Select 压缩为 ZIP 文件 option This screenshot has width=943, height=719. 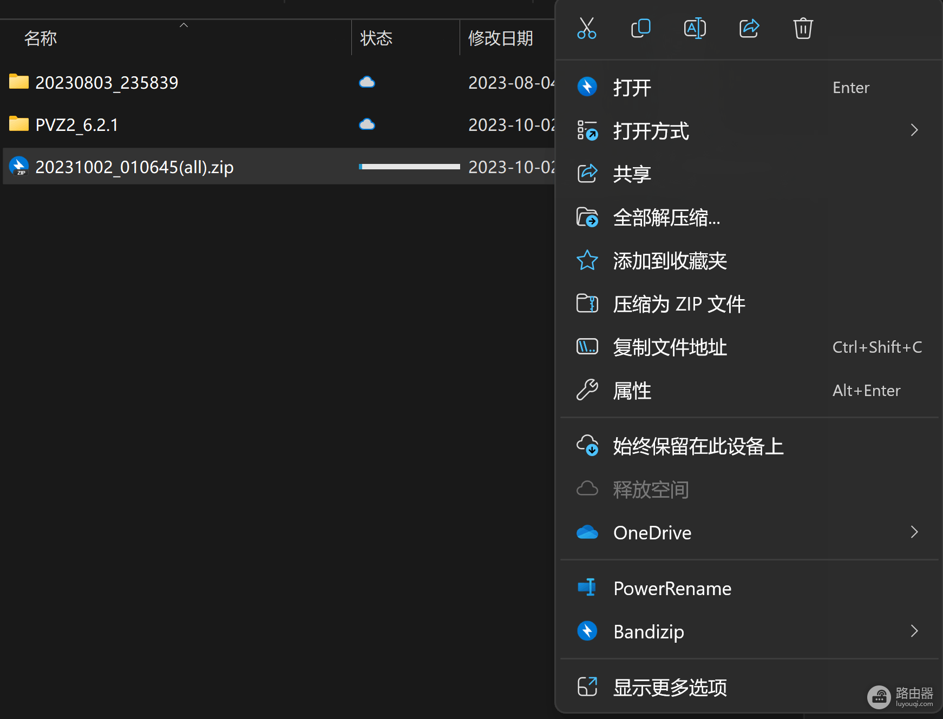(x=749, y=304)
